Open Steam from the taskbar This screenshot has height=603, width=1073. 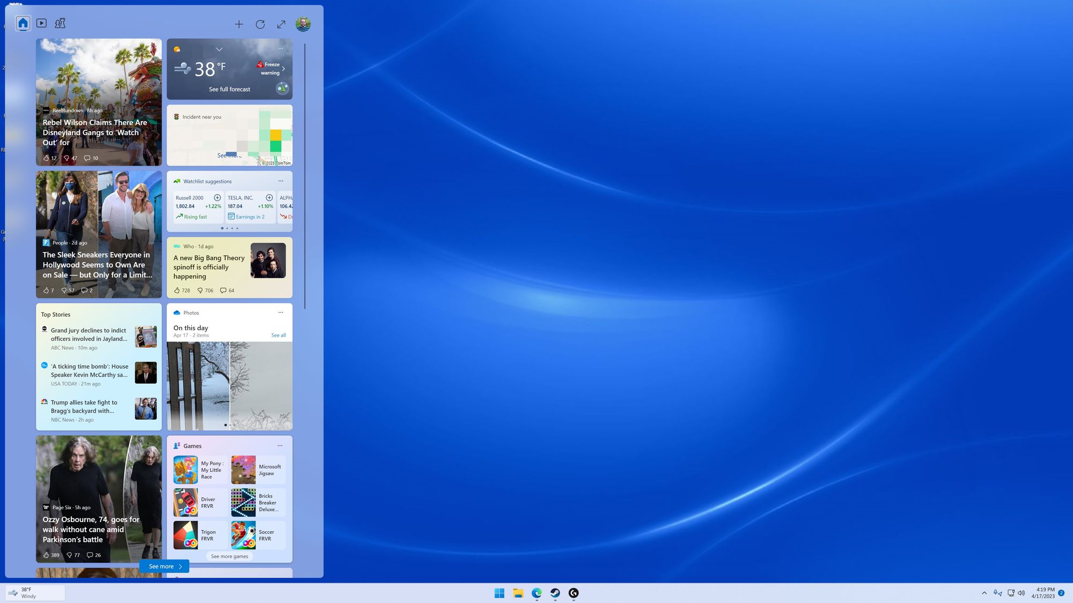click(555, 593)
